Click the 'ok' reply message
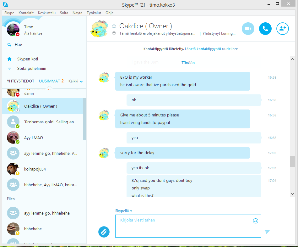298x247 pixels. (x=194, y=100)
